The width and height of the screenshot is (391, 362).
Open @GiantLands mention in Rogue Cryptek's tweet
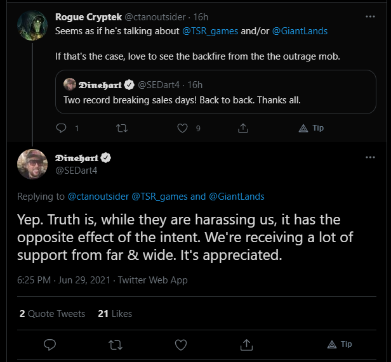click(300, 31)
